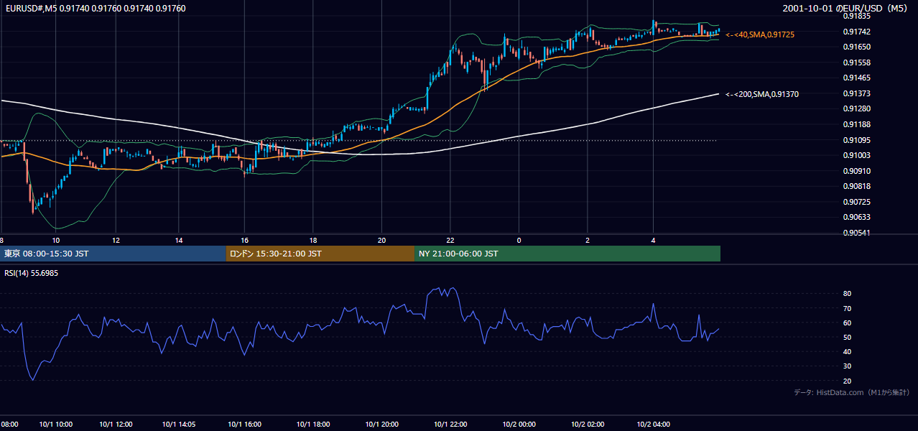
Task: Click the 10/1 12:00 time axis label
Action: click(x=116, y=424)
